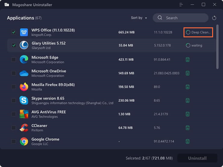Click the trash icon for Microsoft OneDrive
The image size is (223, 167).
tap(187, 73)
